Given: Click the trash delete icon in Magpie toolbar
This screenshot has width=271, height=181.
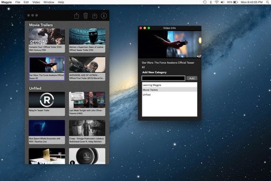Looking at the screenshot, I should (86, 16).
